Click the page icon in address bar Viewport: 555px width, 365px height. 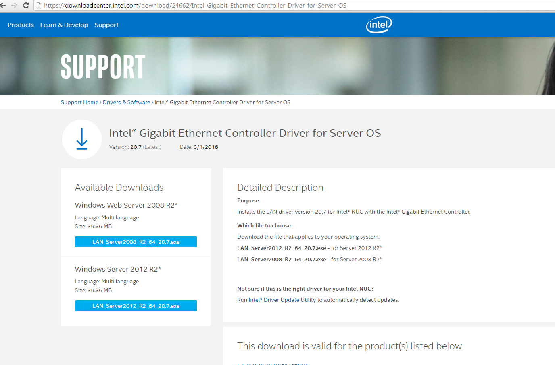pos(39,6)
